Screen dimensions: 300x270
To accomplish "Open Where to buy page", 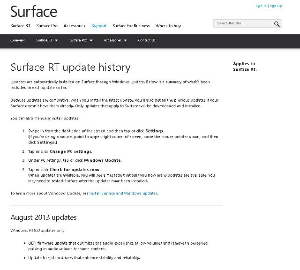I will 168,26.
